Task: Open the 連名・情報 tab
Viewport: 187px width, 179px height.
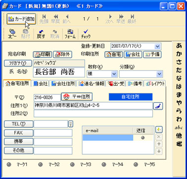Action: (x=91, y=84)
